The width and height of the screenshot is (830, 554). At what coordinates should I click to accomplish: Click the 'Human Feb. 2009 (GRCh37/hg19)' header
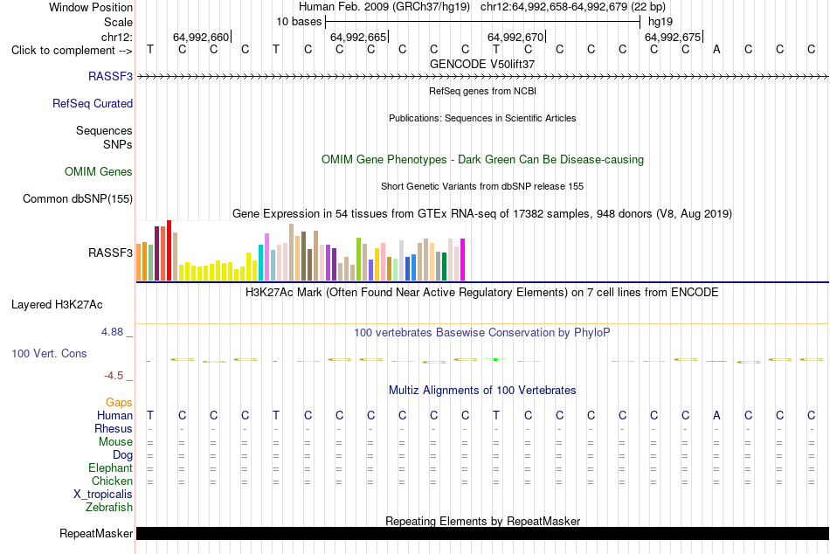(x=384, y=7)
